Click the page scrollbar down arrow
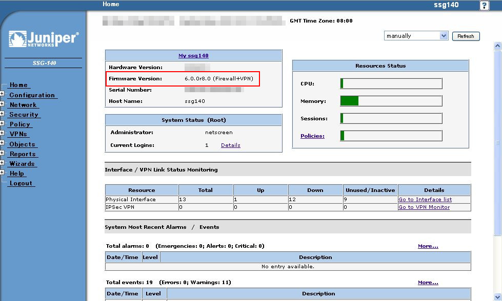The width and height of the screenshot is (502, 301). 497,297
